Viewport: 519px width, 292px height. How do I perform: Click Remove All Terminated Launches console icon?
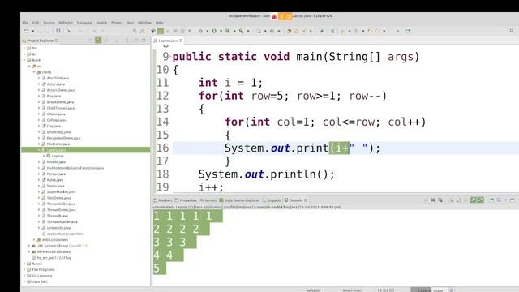pos(440,200)
